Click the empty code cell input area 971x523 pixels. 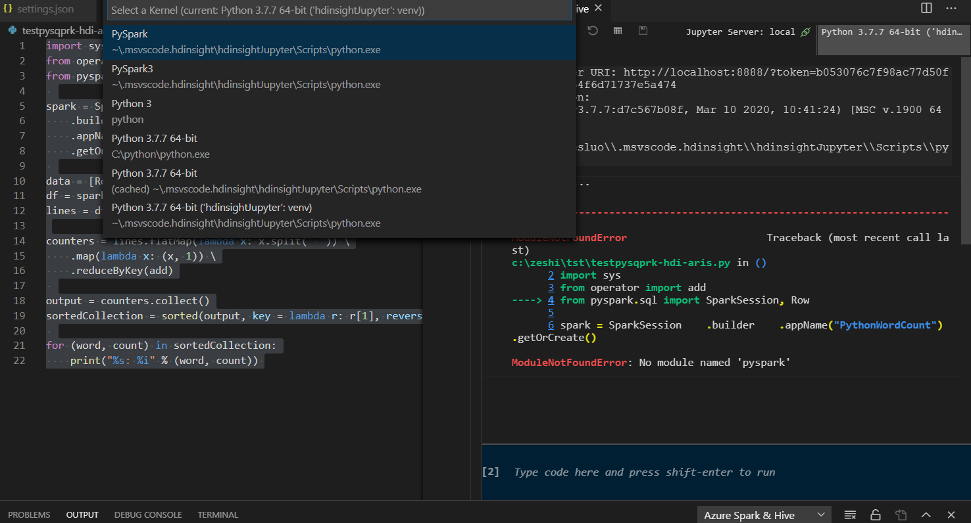(x=658, y=472)
